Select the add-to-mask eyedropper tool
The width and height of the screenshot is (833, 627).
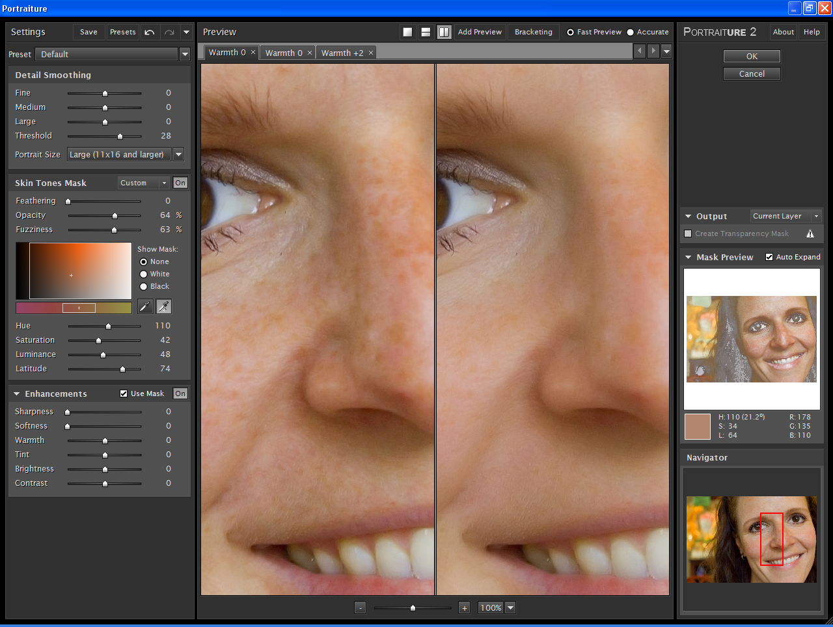[x=163, y=306]
